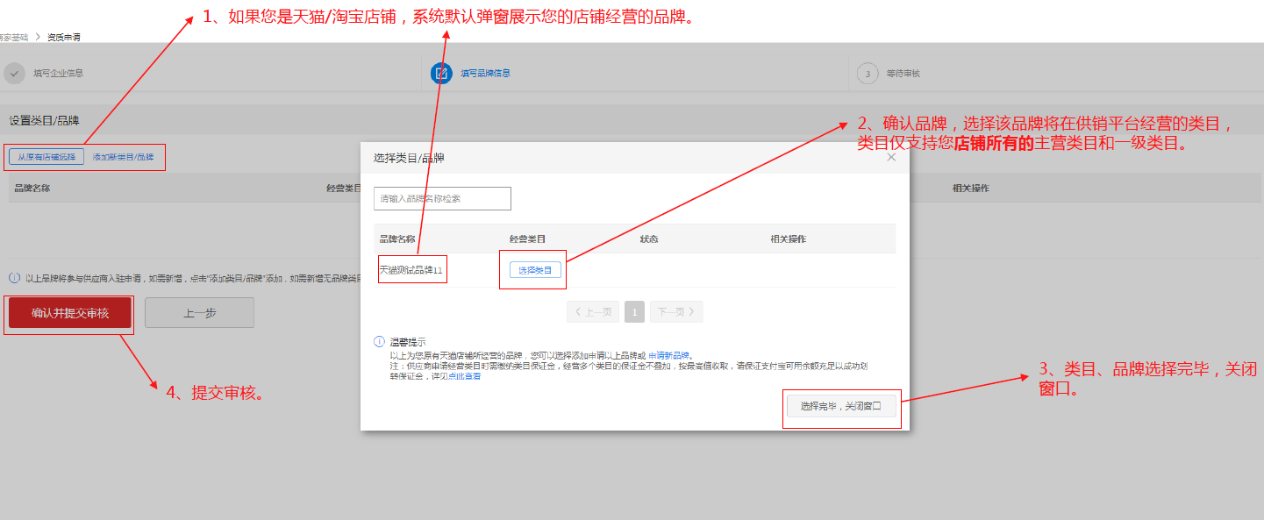Click 品牌名称 column header in dialog
Image resolution: width=1264 pixels, height=520 pixels.
[396, 239]
